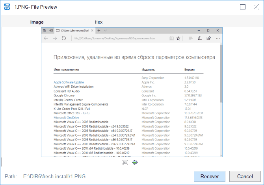The image size is (264, 185).
Task: Maximize the File Preview window
Action: pyautogui.click(x=243, y=7)
